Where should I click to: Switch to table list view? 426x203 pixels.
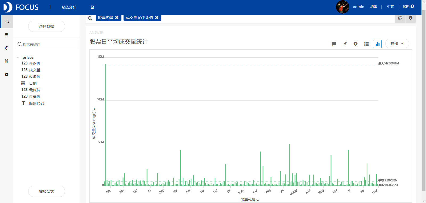coord(366,44)
